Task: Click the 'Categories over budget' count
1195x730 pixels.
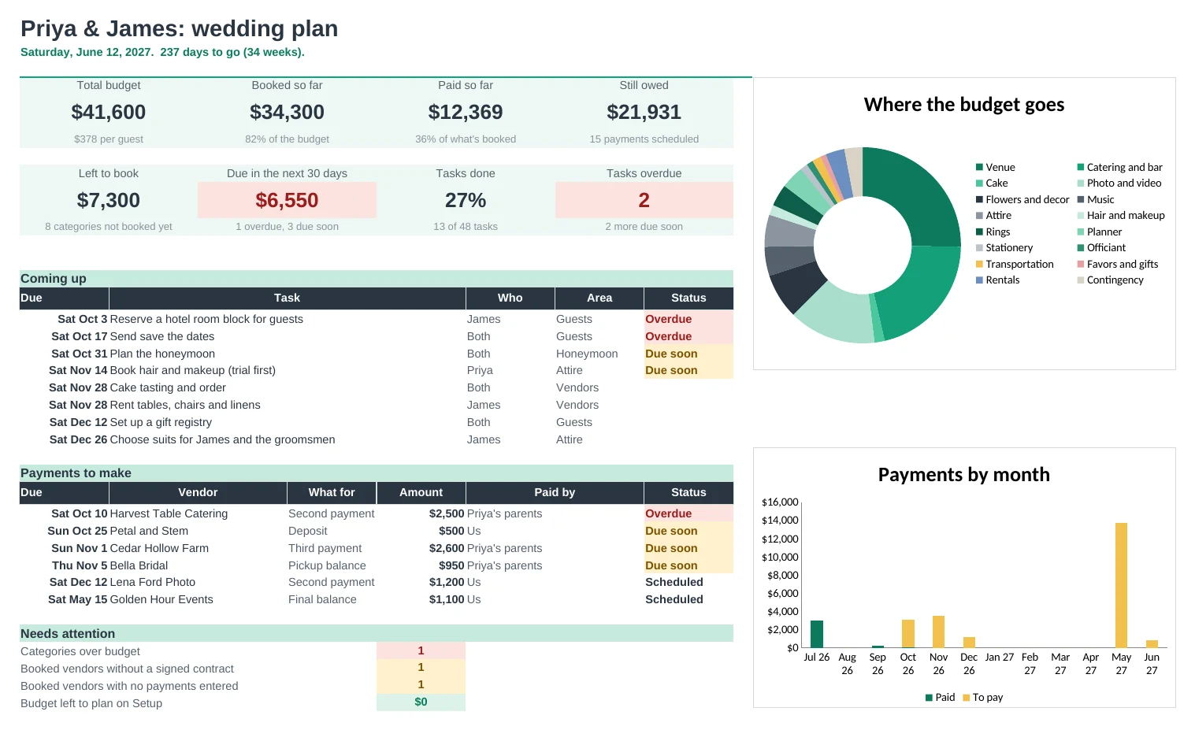Action: pyautogui.click(x=421, y=650)
